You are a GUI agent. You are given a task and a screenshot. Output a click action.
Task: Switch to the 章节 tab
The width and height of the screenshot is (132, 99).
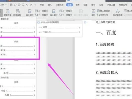click(x=93, y=5)
